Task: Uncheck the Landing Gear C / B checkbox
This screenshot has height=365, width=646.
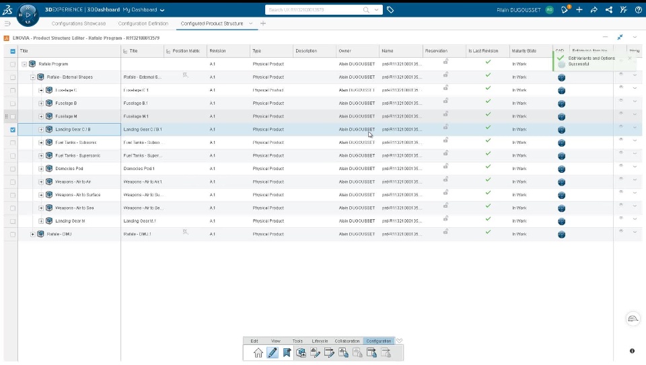Action: click(x=13, y=130)
